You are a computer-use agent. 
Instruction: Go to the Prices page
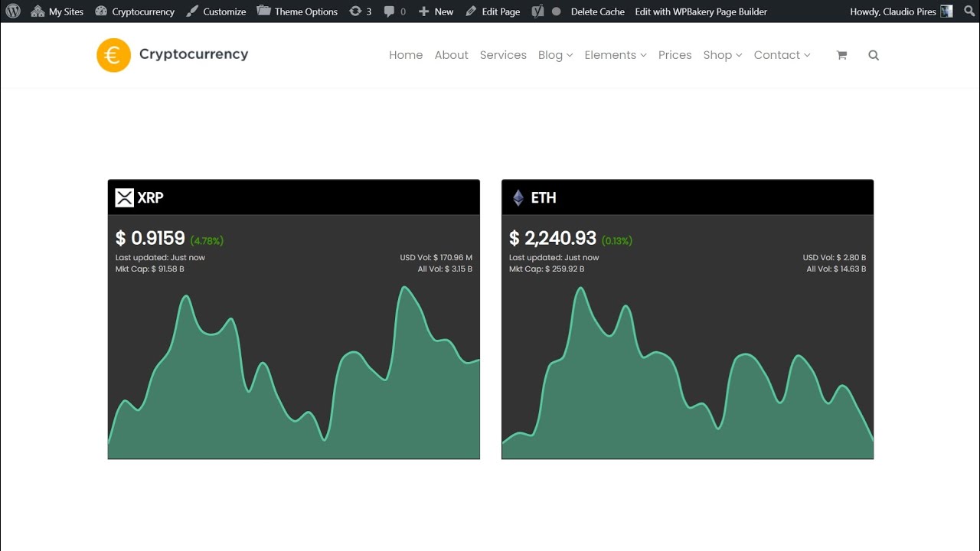click(675, 55)
